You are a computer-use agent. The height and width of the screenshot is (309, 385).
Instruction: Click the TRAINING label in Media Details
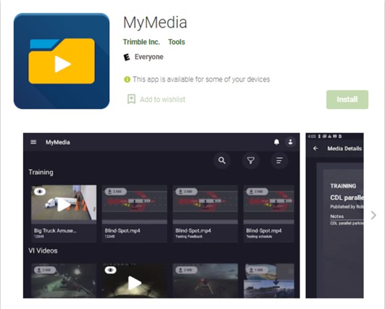pyautogui.click(x=343, y=186)
